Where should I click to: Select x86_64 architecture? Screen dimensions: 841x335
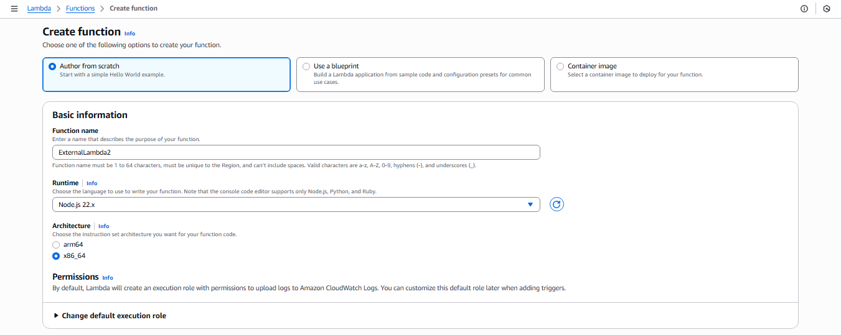(56, 256)
